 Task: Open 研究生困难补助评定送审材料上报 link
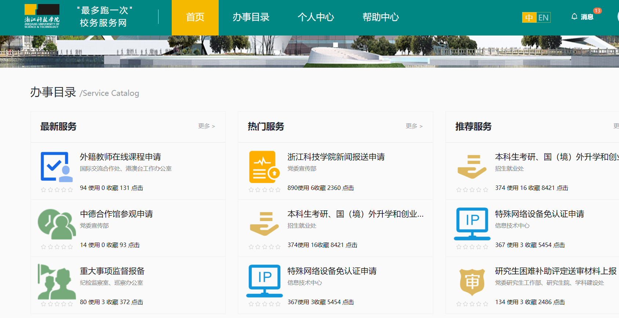point(556,271)
